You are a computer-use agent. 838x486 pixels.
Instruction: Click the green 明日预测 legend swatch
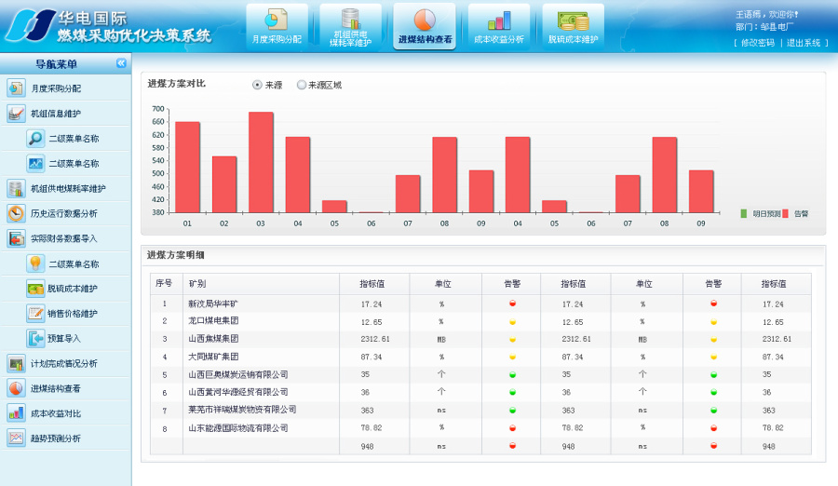click(743, 214)
